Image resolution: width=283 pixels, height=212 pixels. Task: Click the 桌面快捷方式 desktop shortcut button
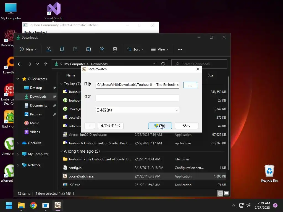(111, 126)
